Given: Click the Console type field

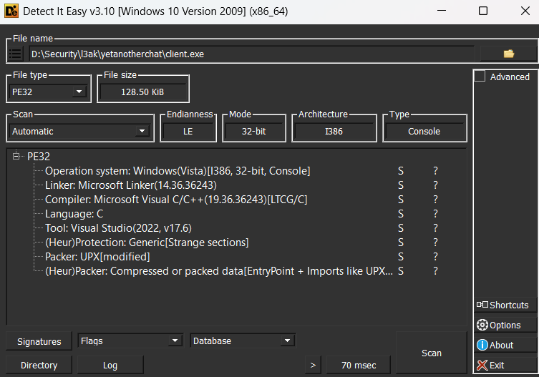Looking at the screenshot, I should pos(424,132).
